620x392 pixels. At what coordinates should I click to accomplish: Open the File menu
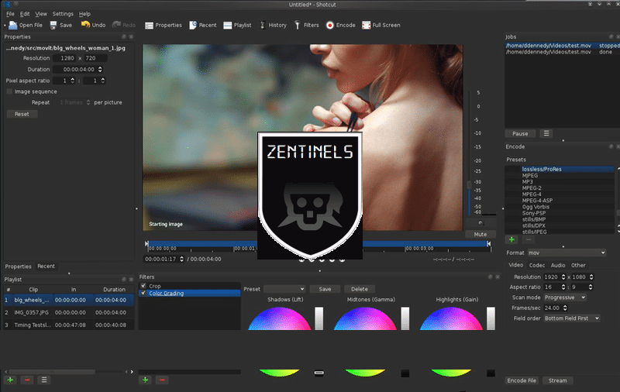10,14
